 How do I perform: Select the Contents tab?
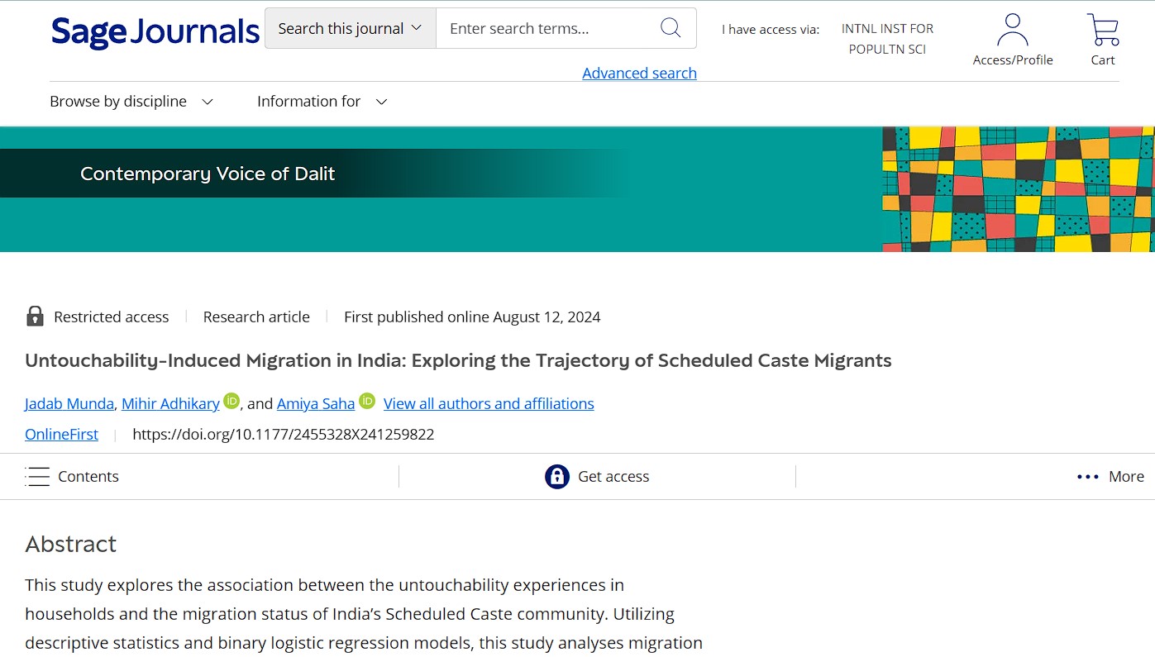[x=88, y=476]
